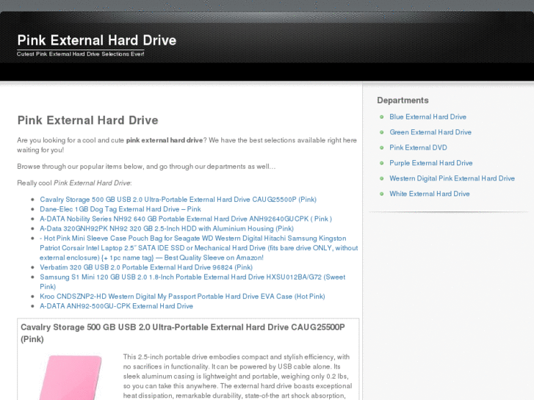Open Purple External Hard Drive department

click(x=431, y=163)
